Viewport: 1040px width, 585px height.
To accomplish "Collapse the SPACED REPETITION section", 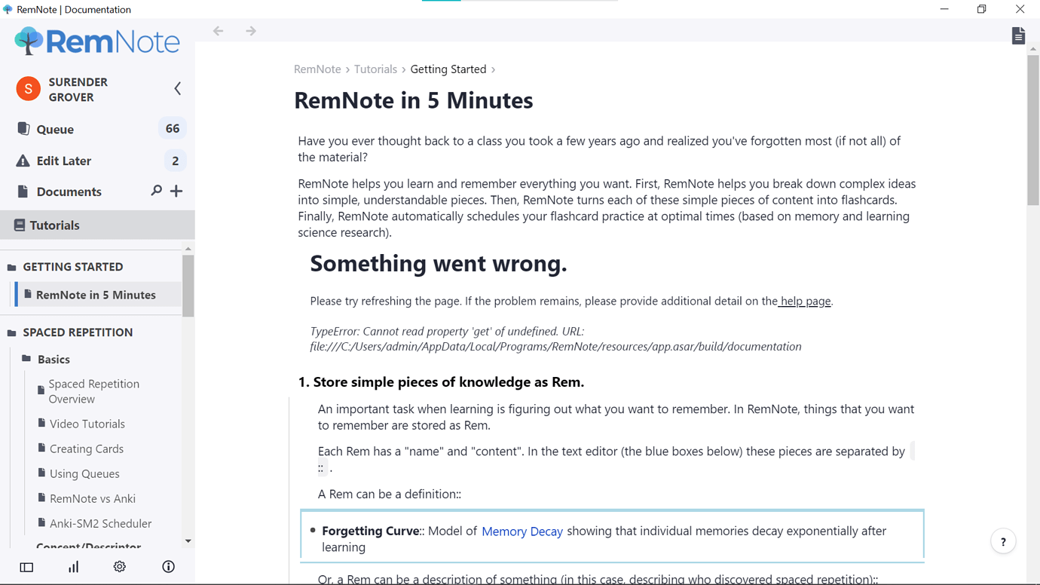I will [12, 332].
